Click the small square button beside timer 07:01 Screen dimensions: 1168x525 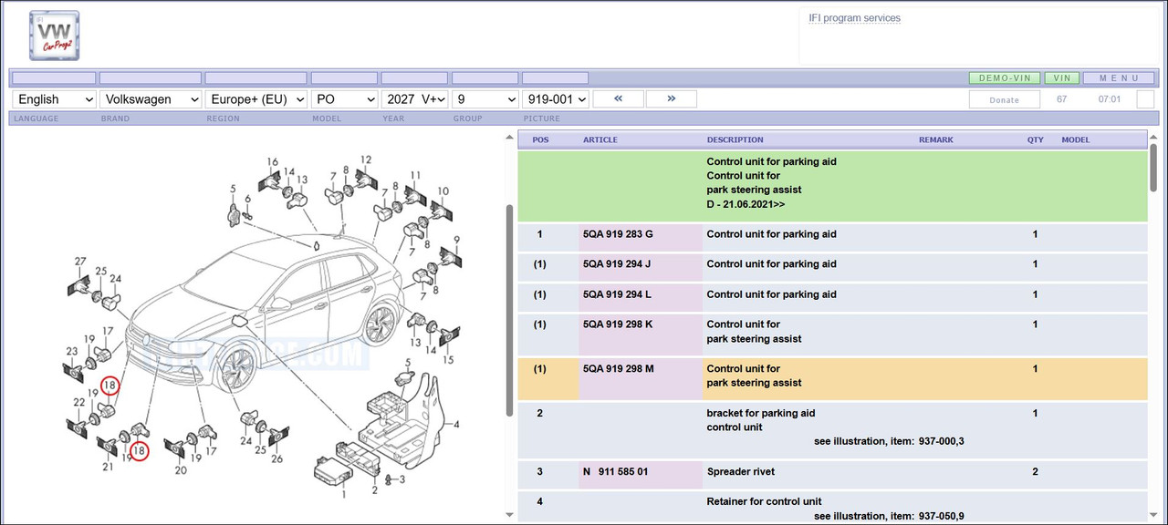tap(1145, 98)
